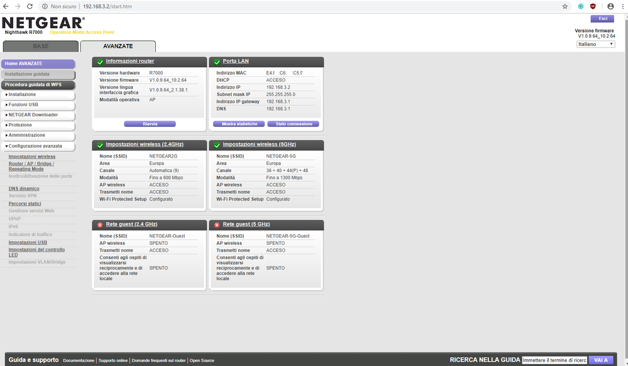Open the Percorsi statici link
The image size is (628, 366).
click(x=25, y=204)
